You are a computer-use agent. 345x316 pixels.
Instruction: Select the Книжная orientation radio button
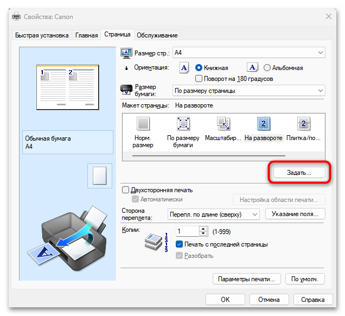(x=199, y=68)
